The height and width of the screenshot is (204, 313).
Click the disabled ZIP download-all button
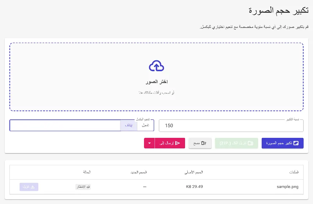coord(236,143)
